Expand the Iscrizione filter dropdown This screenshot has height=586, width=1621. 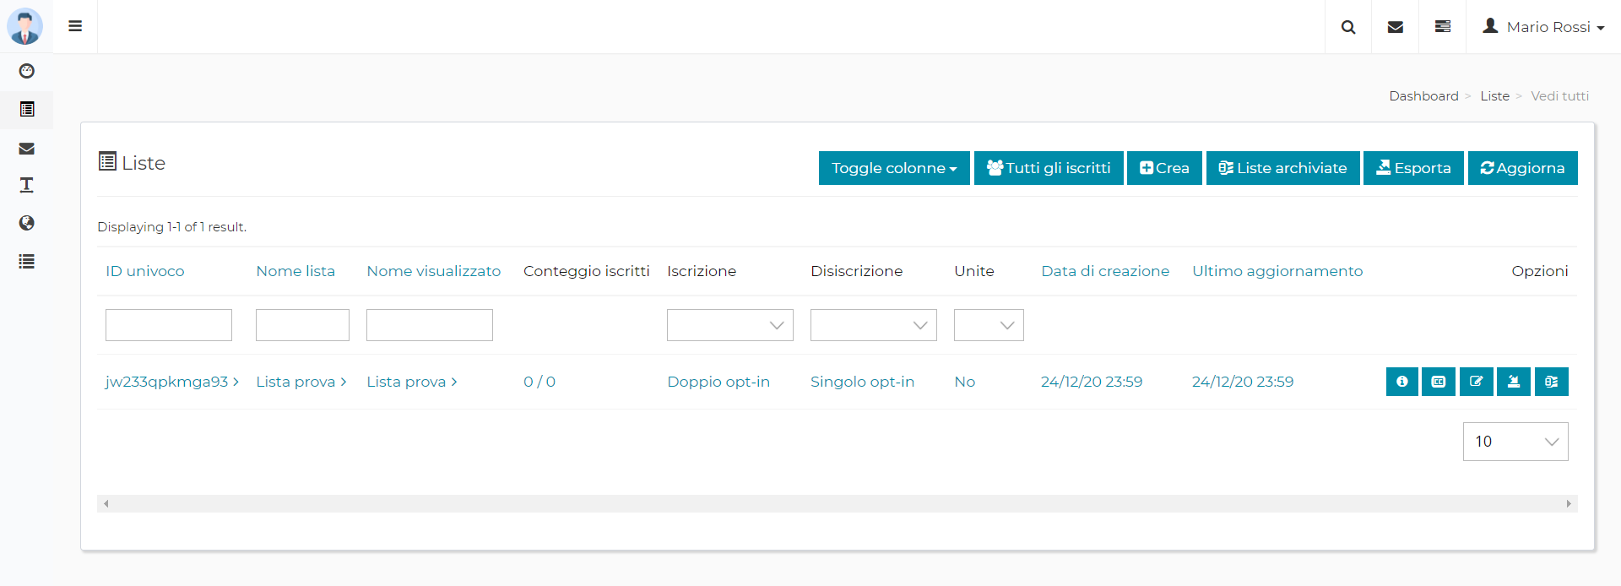729,325
